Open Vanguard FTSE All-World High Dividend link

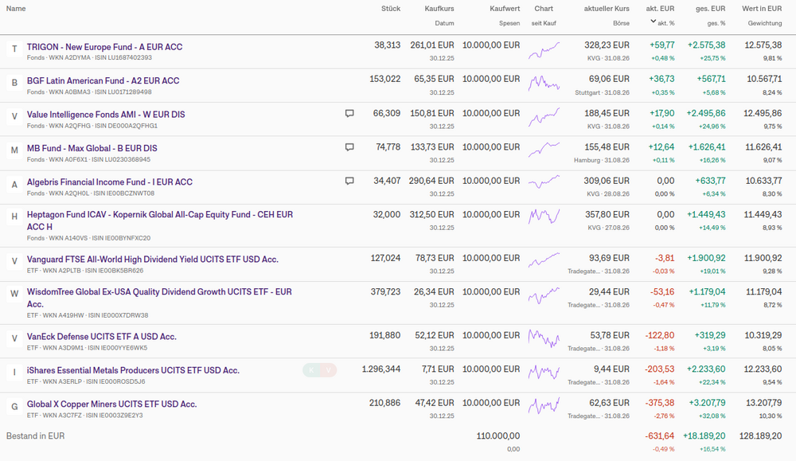[x=152, y=259]
